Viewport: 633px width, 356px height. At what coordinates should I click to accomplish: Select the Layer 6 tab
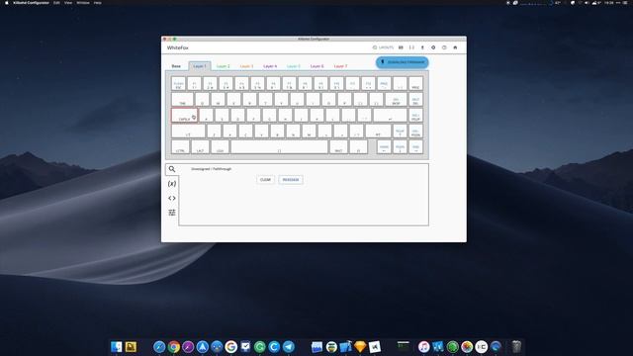[x=316, y=66]
